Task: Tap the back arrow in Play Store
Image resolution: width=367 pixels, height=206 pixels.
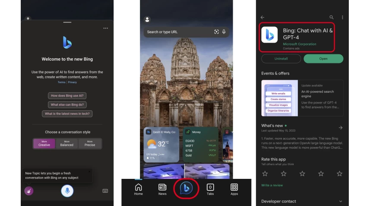Action: [263, 17]
